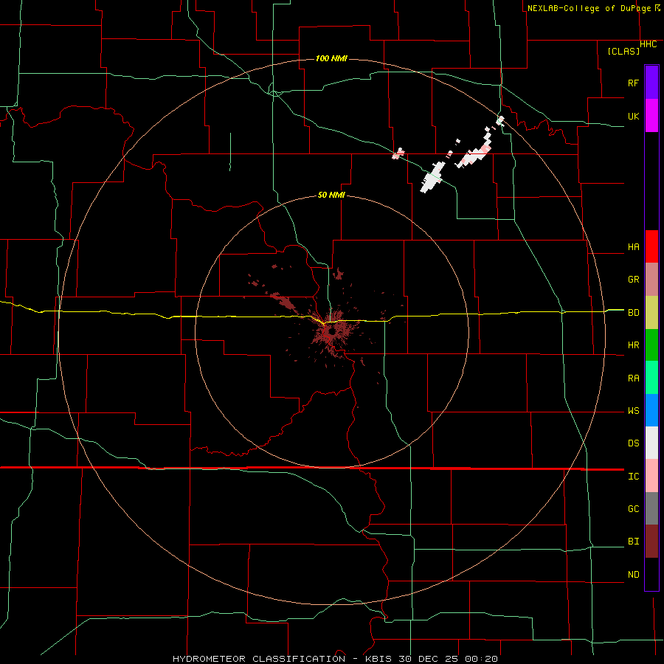The image size is (664, 664).
Task: Click the Hydrometeor Classification KBIS timestamp caption
Action: click(335, 659)
